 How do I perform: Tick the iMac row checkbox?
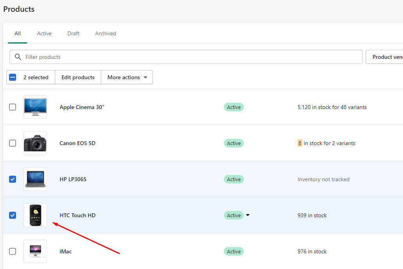tap(13, 251)
